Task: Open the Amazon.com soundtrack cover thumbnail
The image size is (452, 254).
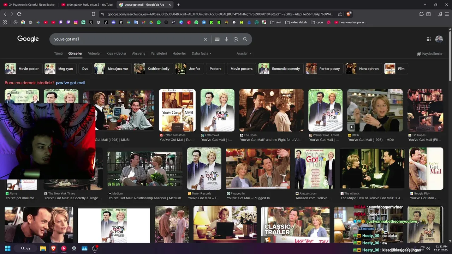Action: (x=315, y=168)
